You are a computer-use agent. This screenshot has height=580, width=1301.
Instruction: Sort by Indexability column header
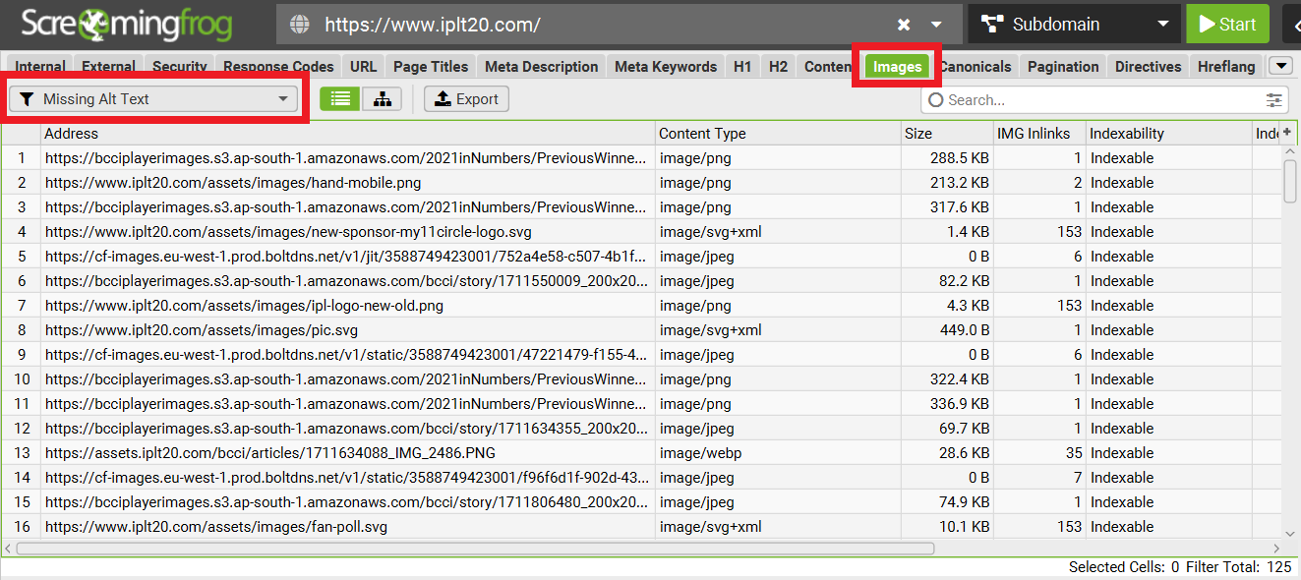(1168, 134)
